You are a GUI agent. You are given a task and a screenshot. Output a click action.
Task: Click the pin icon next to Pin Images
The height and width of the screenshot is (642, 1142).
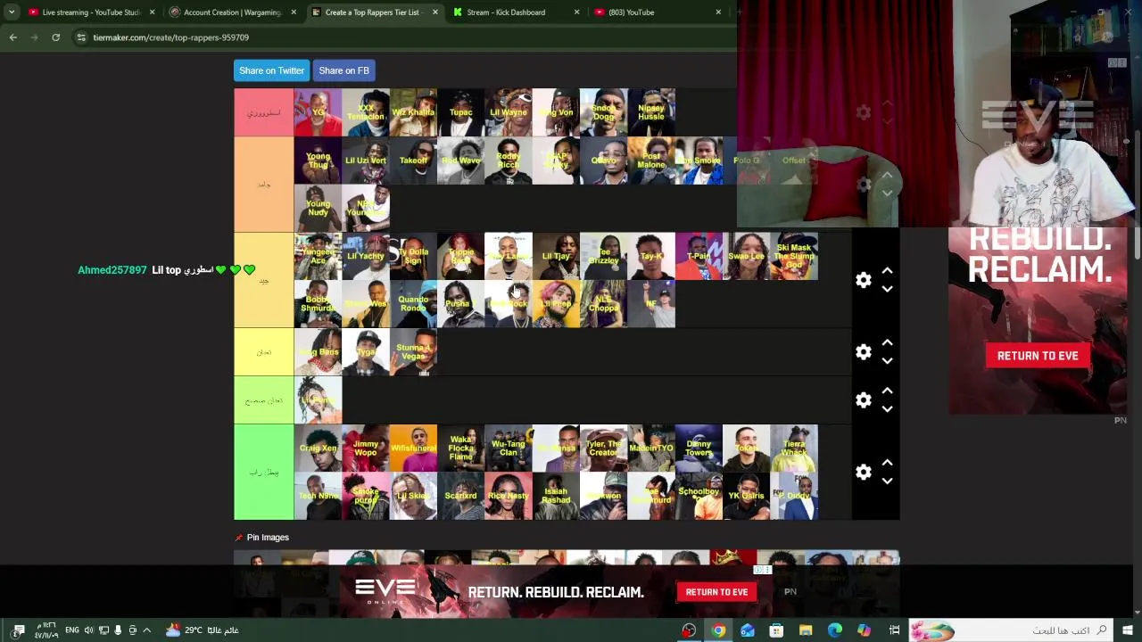pyautogui.click(x=238, y=538)
